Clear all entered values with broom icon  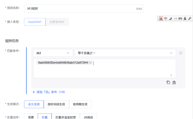tap(174, 82)
